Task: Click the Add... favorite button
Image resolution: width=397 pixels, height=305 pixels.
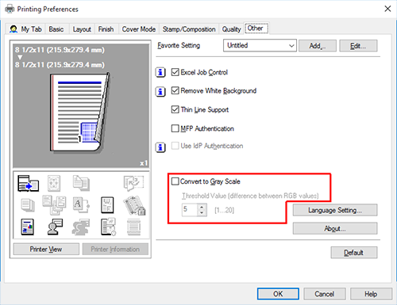Action: click(x=318, y=46)
